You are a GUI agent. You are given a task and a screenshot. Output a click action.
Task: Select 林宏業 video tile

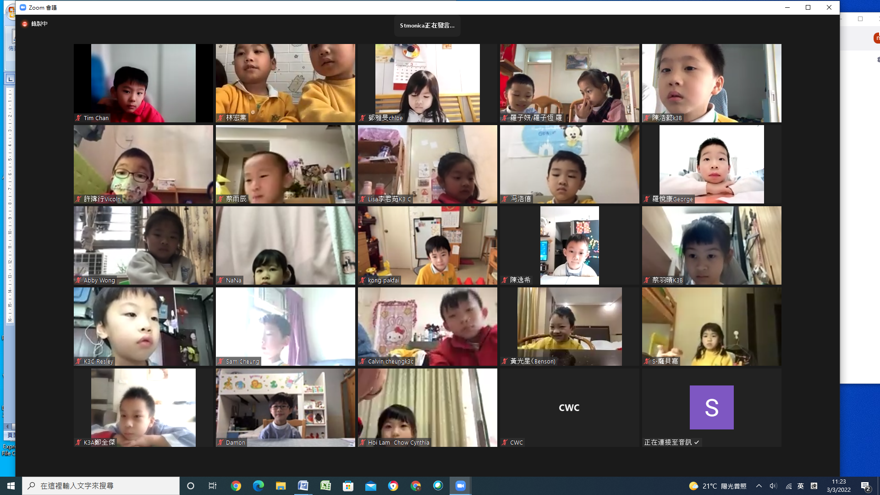[x=286, y=83]
